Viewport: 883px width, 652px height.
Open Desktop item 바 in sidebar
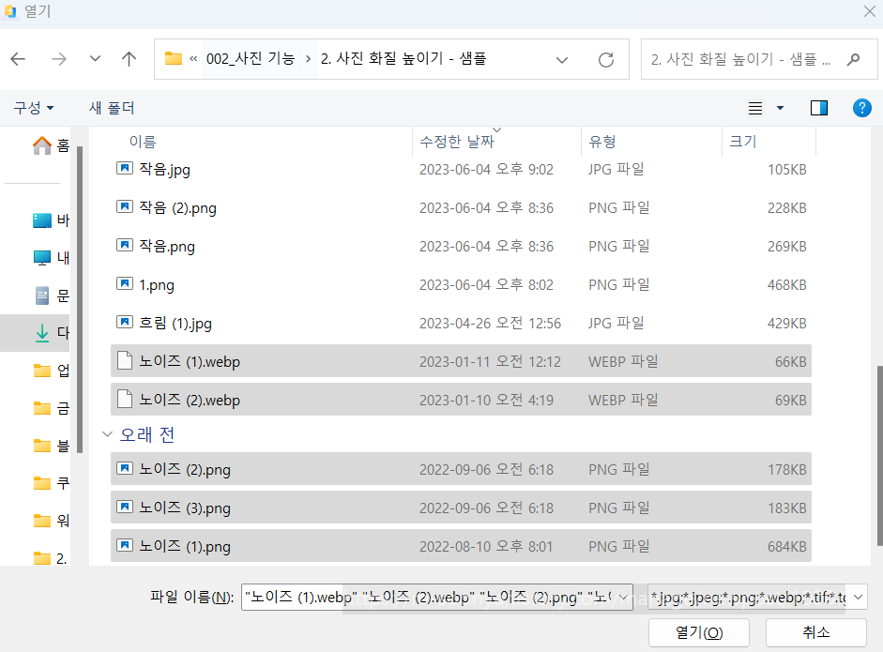[51, 220]
